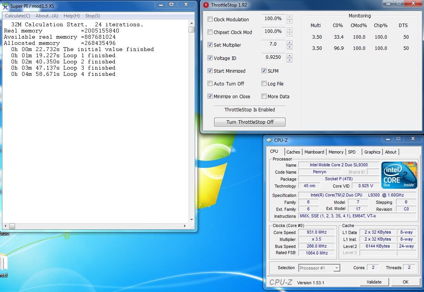Decrease the Voltage ID value
424x292 pixels.
[x=289, y=60]
